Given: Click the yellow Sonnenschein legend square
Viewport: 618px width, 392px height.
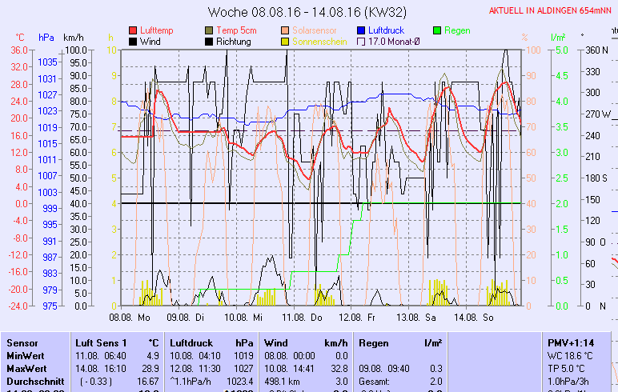Looking at the screenshot, I should (286, 42).
